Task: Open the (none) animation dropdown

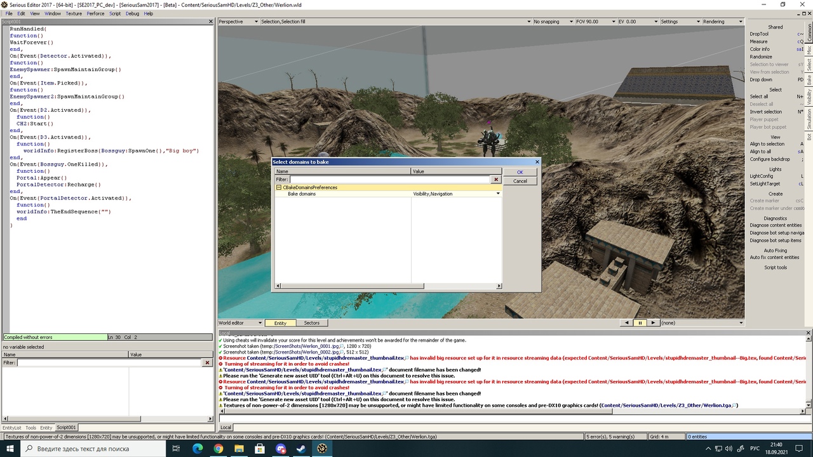Action: pyautogui.click(x=702, y=323)
